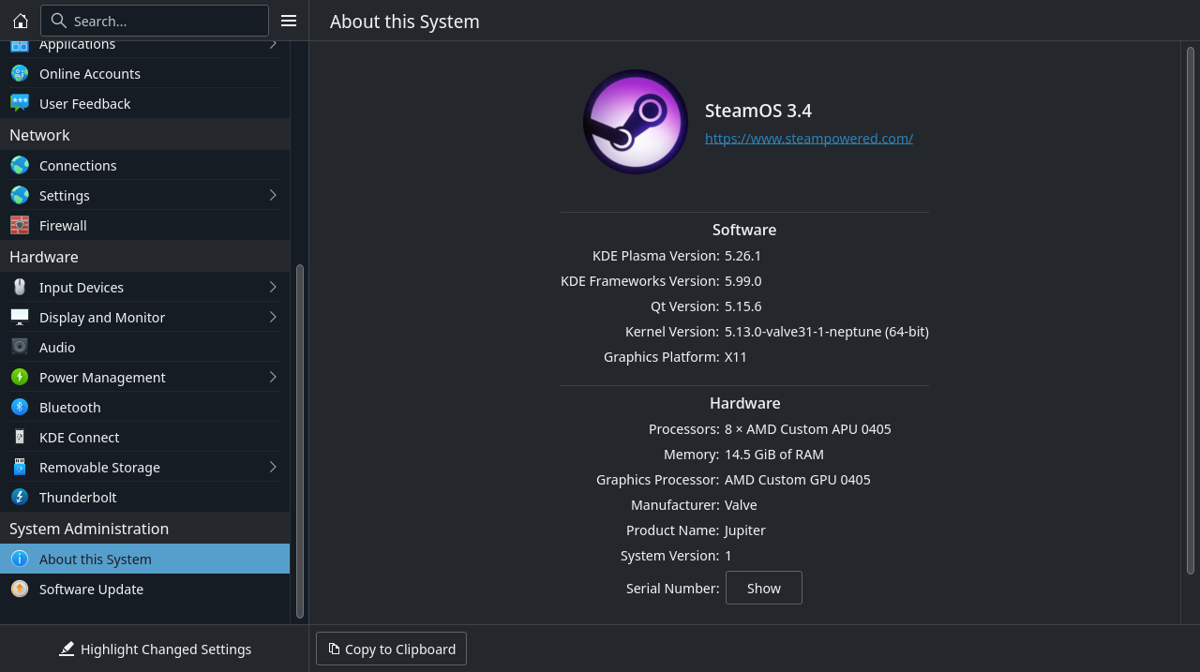Click the Graphics Platform 'X11' value
Viewport: 1200px width, 672px height.
[x=736, y=356]
